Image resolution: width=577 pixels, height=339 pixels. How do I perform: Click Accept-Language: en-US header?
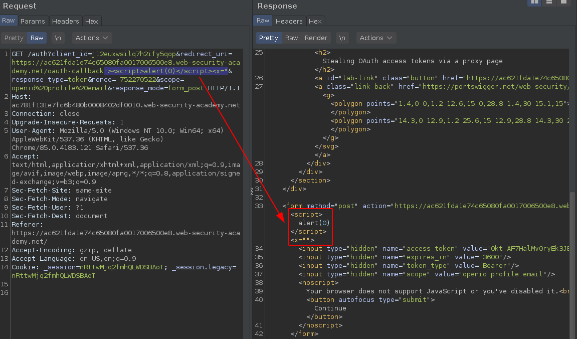point(74,258)
